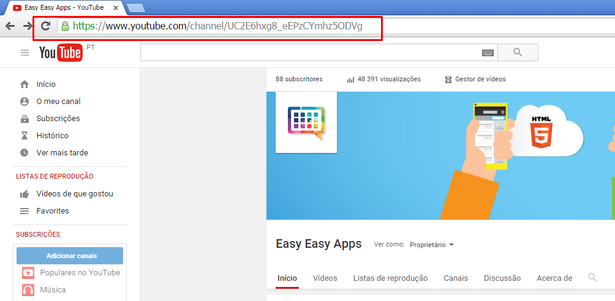The image size is (615, 301).
Task: Open Populares no YouTube channel
Action: 80,273
